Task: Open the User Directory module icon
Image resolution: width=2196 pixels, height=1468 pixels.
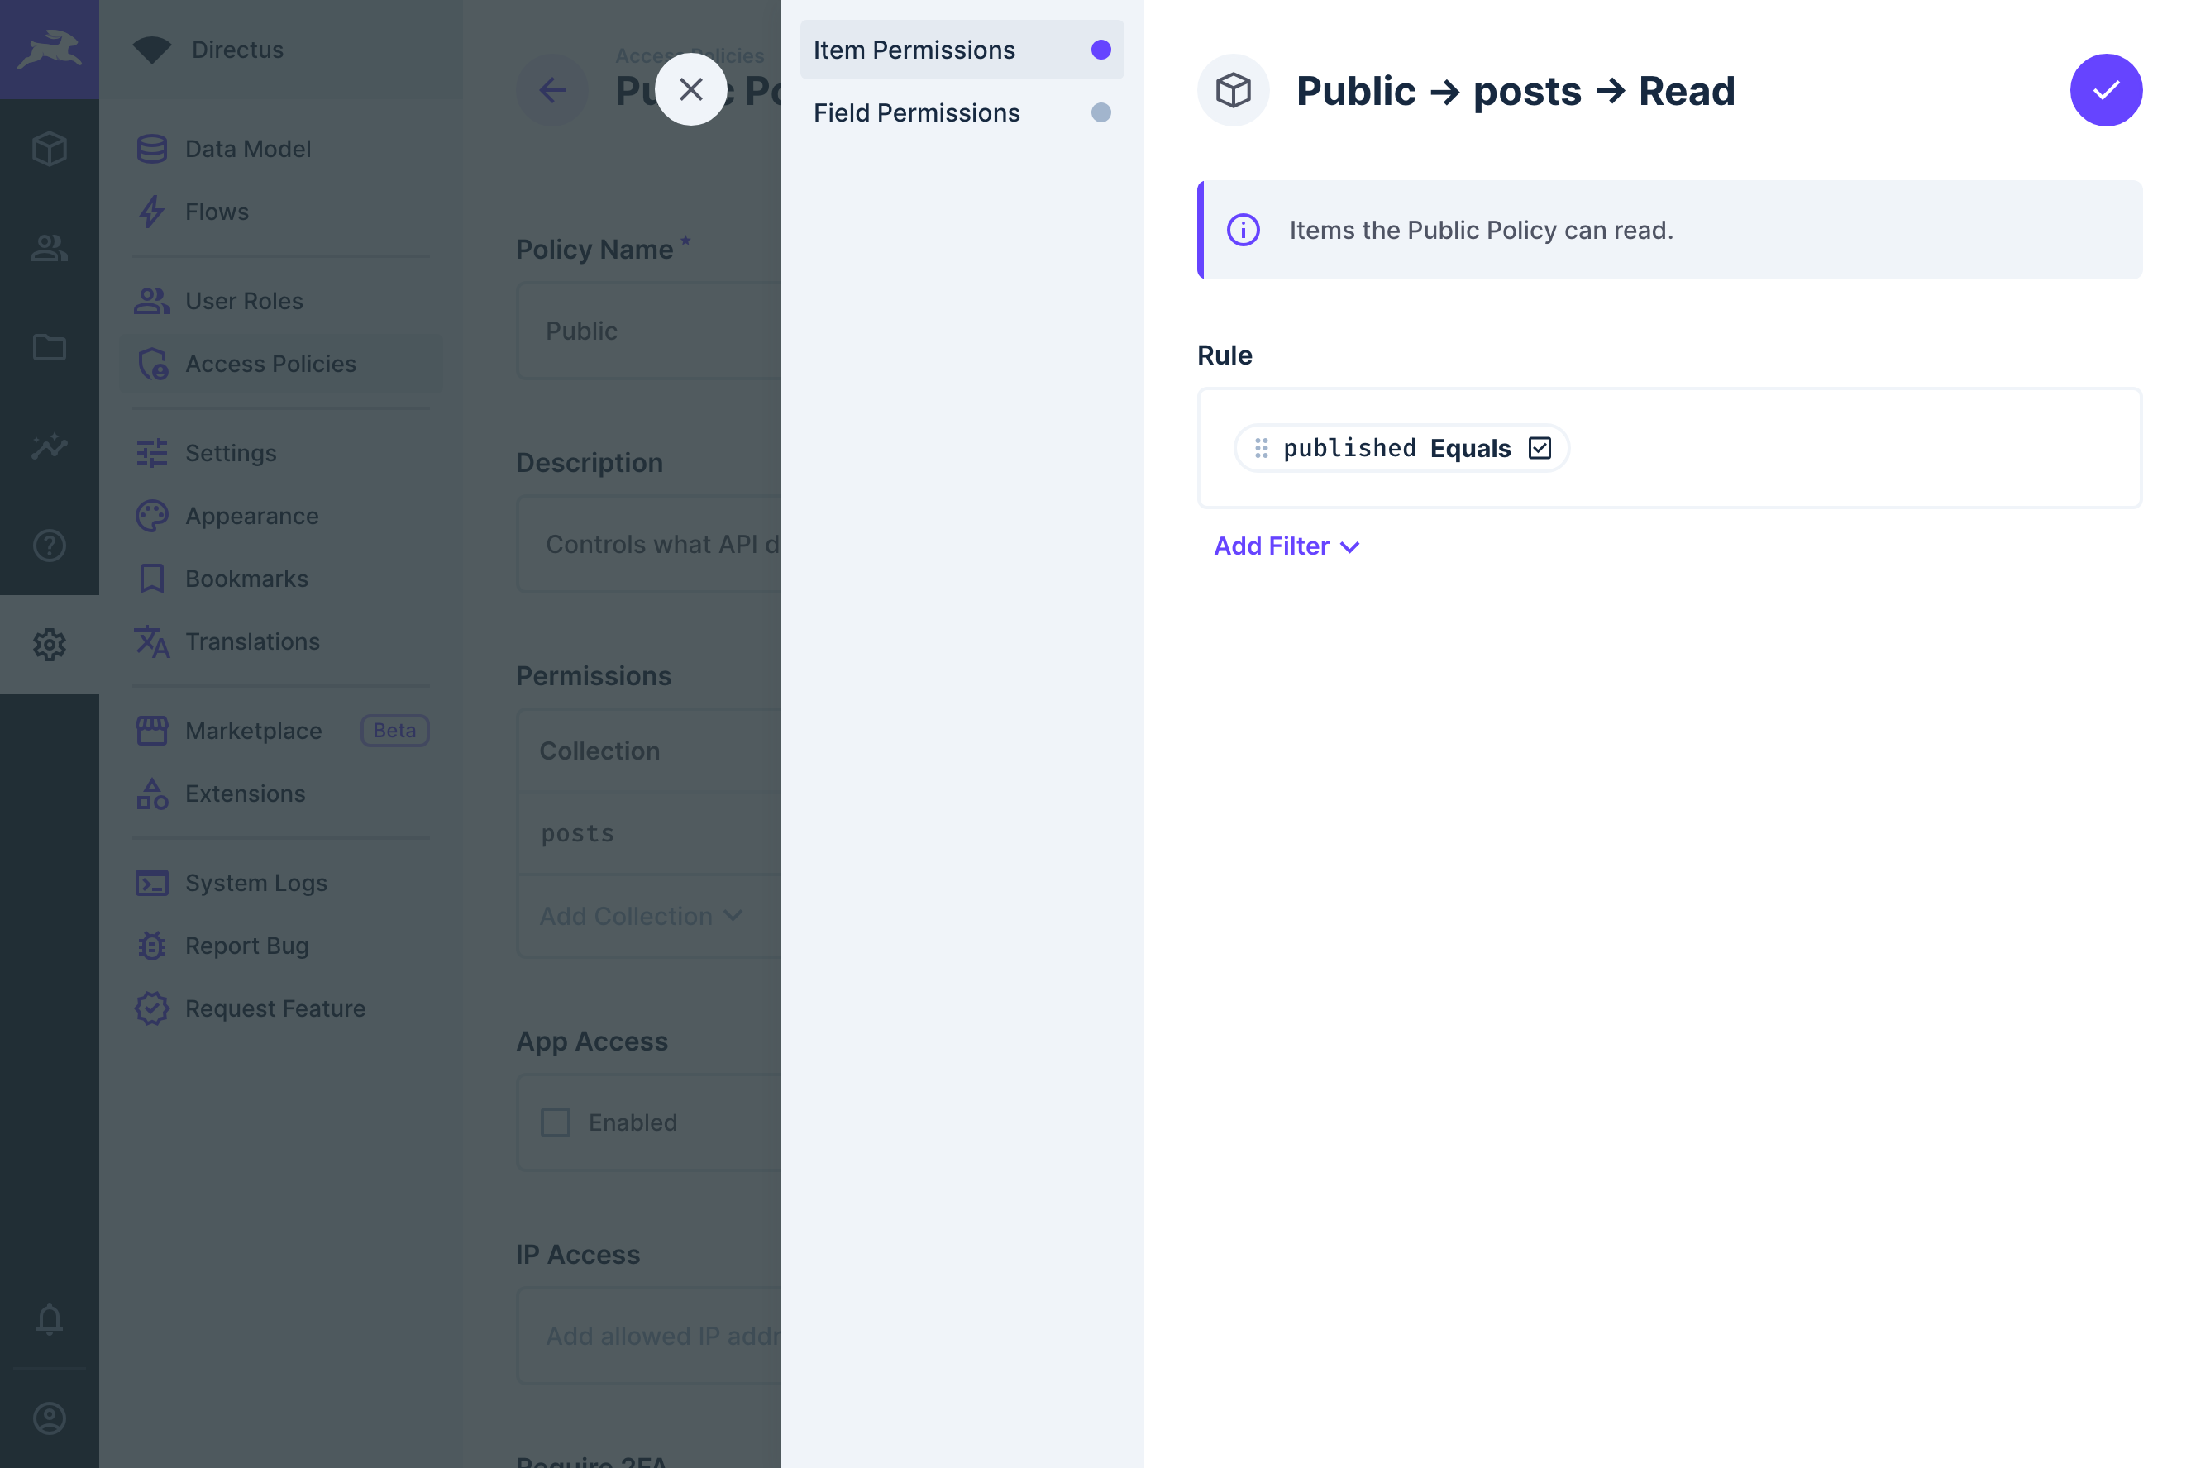Action: tap(49, 248)
